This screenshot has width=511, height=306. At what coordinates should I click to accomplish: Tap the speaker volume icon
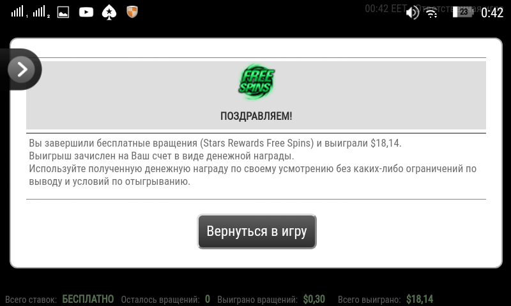coord(413,13)
